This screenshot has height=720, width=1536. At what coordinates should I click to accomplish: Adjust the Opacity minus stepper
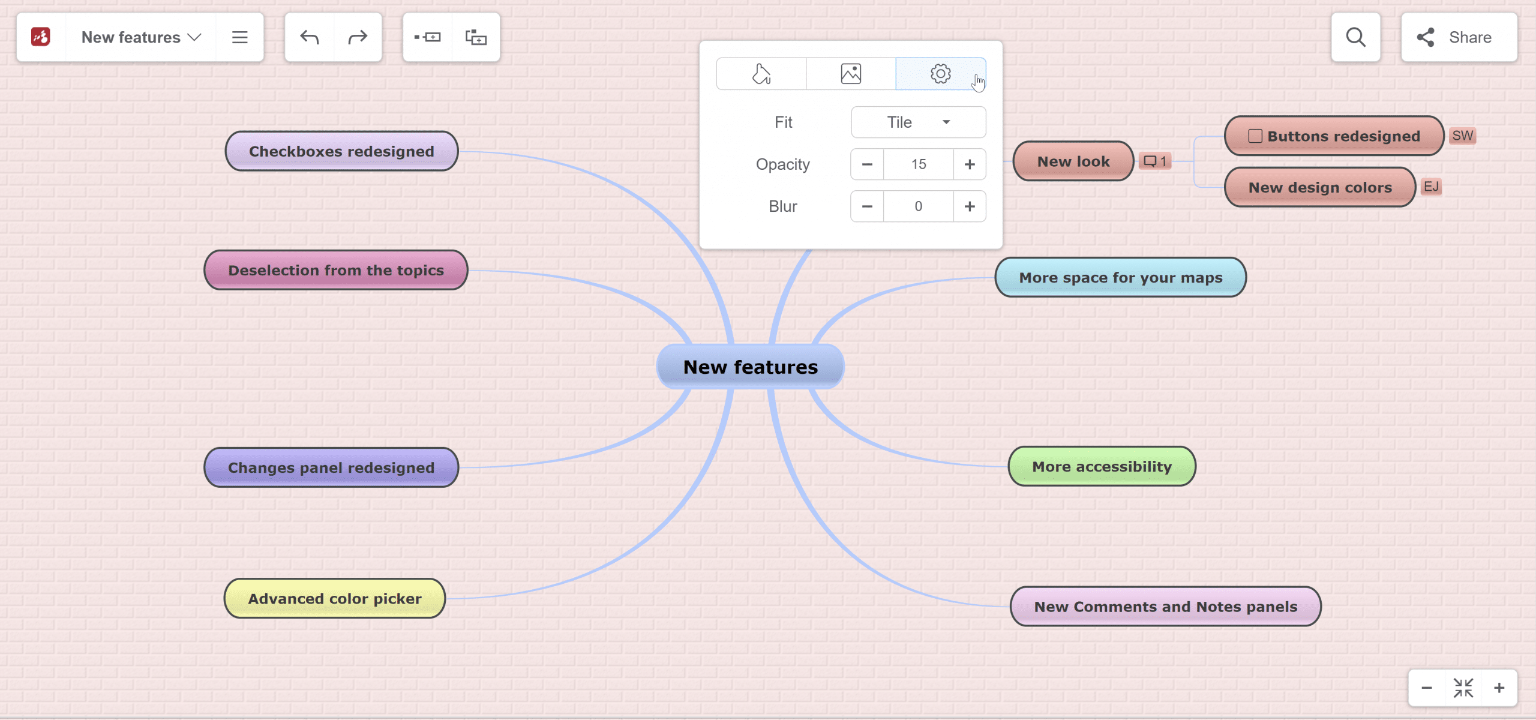pos(867,164)
